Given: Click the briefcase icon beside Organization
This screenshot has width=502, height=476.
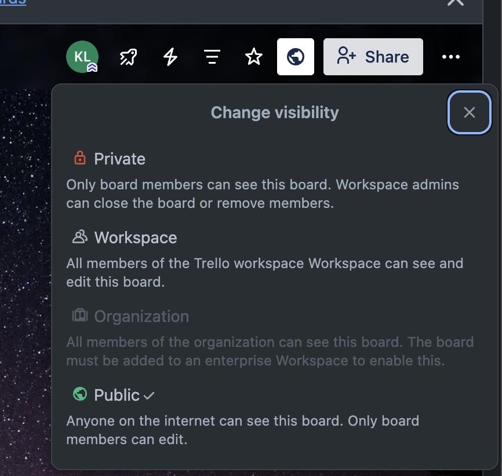Looking at the screenshot, I should [x=80, y=316].
